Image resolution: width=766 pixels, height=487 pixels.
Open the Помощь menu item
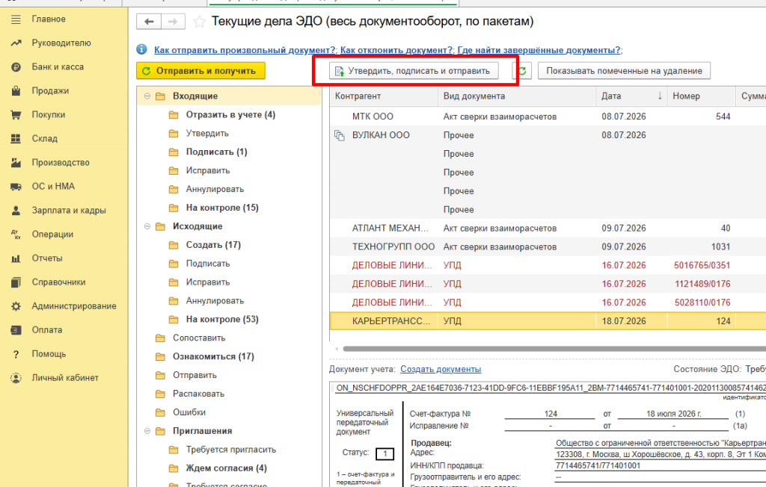pos(49,354)
